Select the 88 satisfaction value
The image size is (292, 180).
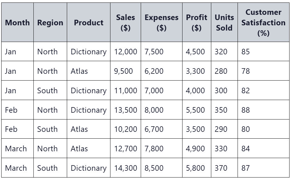pyautogui.click(x=245, y=110)
